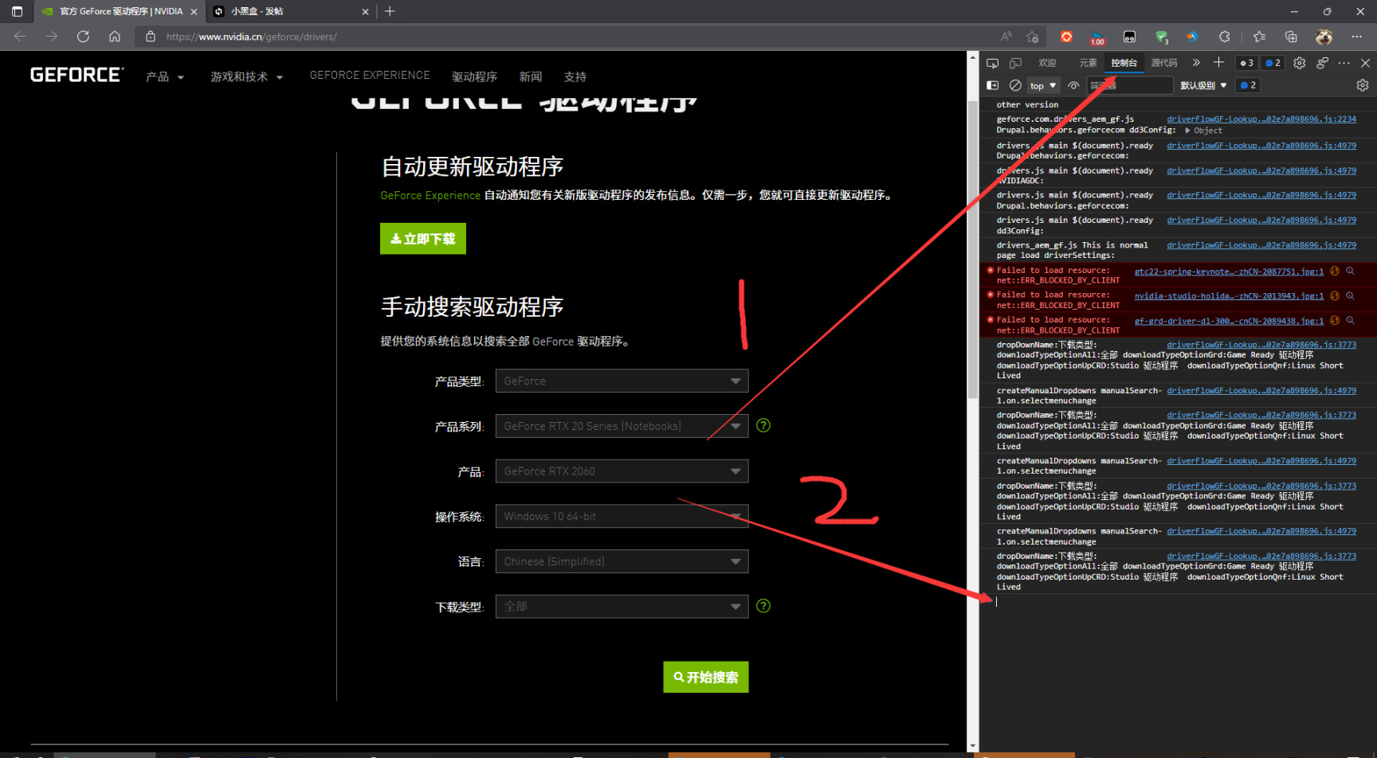Screen dimensions: 1377x758
Task: Go back with the browser back arrow
Action: (x=20, y=37)
